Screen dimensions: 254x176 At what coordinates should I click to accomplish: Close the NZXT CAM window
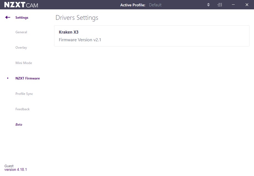pyautogui.click(x=247, y=5)
